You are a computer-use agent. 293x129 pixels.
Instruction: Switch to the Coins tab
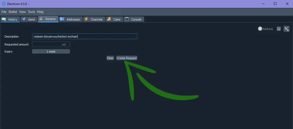click(x=114, y=19)
